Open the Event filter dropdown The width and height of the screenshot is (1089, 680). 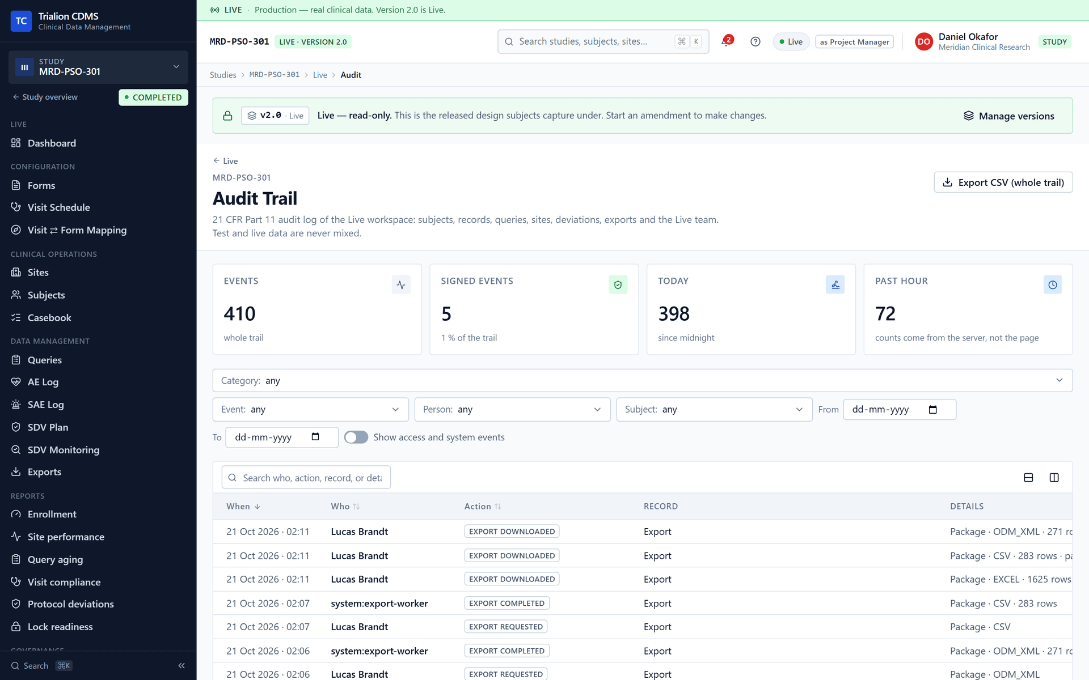(310, 409)
